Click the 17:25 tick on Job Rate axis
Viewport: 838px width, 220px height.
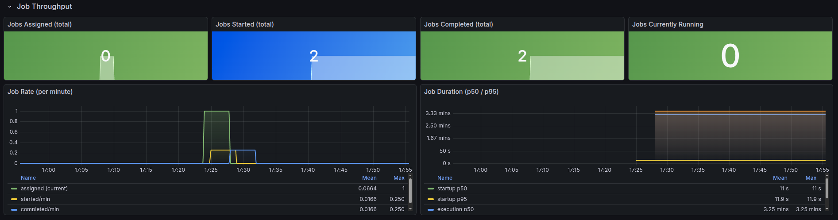pos(211,170)
